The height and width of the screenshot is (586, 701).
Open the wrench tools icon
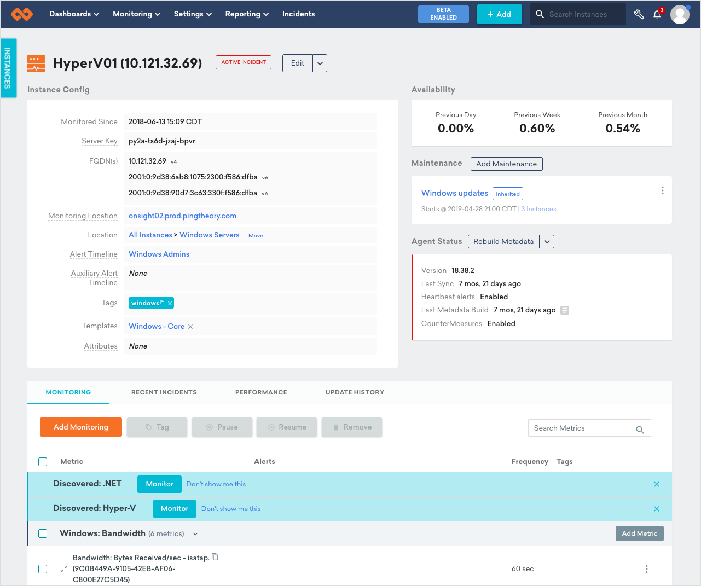pyautogui.click(x=639, y=14)
